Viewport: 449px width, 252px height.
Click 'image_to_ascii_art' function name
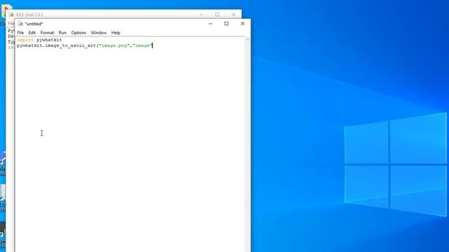coord(70,45)
